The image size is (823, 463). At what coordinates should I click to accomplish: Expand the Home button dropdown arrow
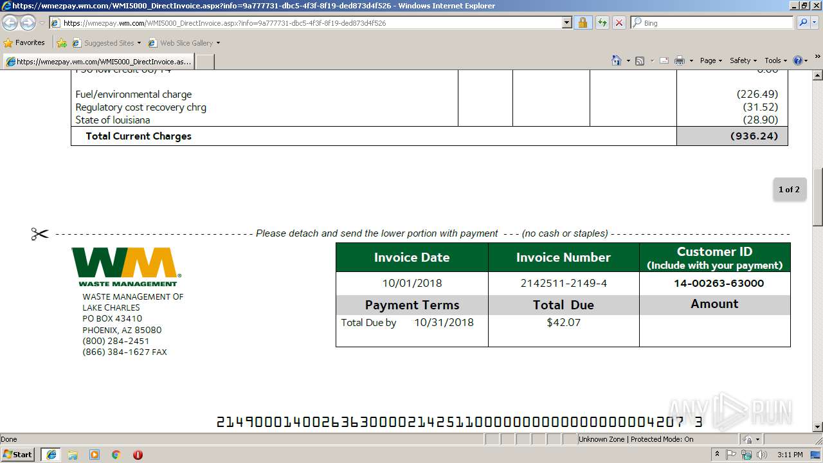pos(628,60)
